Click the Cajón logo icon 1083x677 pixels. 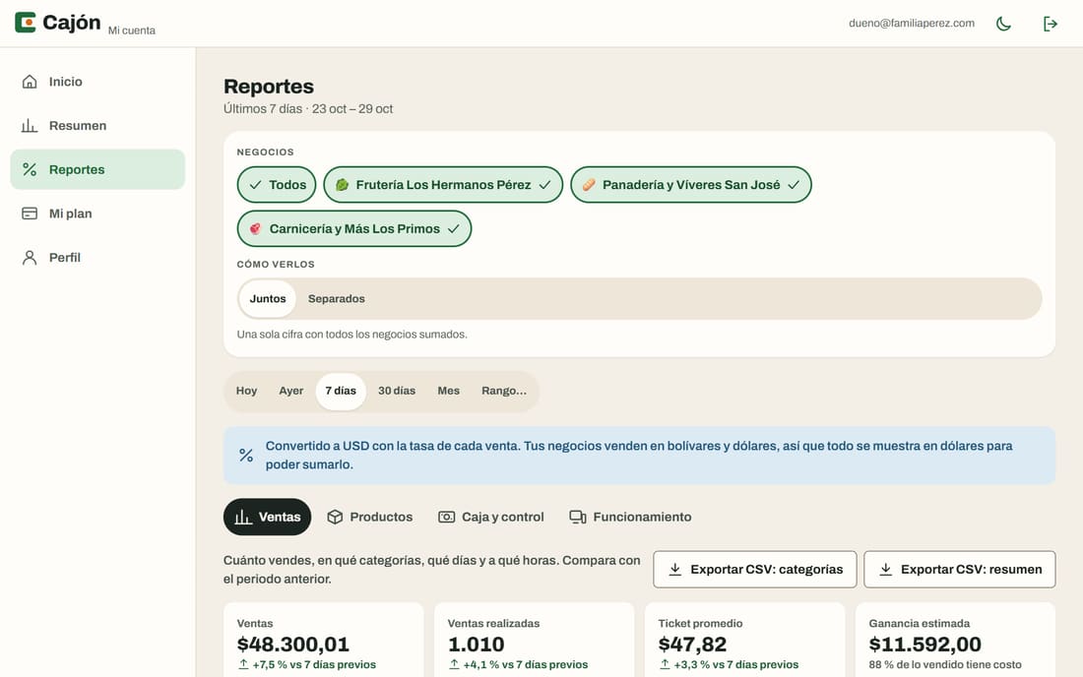pyautogui.click(x=26, y=22)
